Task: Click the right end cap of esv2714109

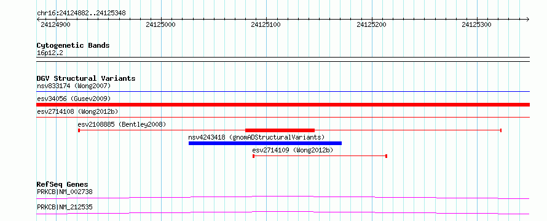Action: click(386, 156)
